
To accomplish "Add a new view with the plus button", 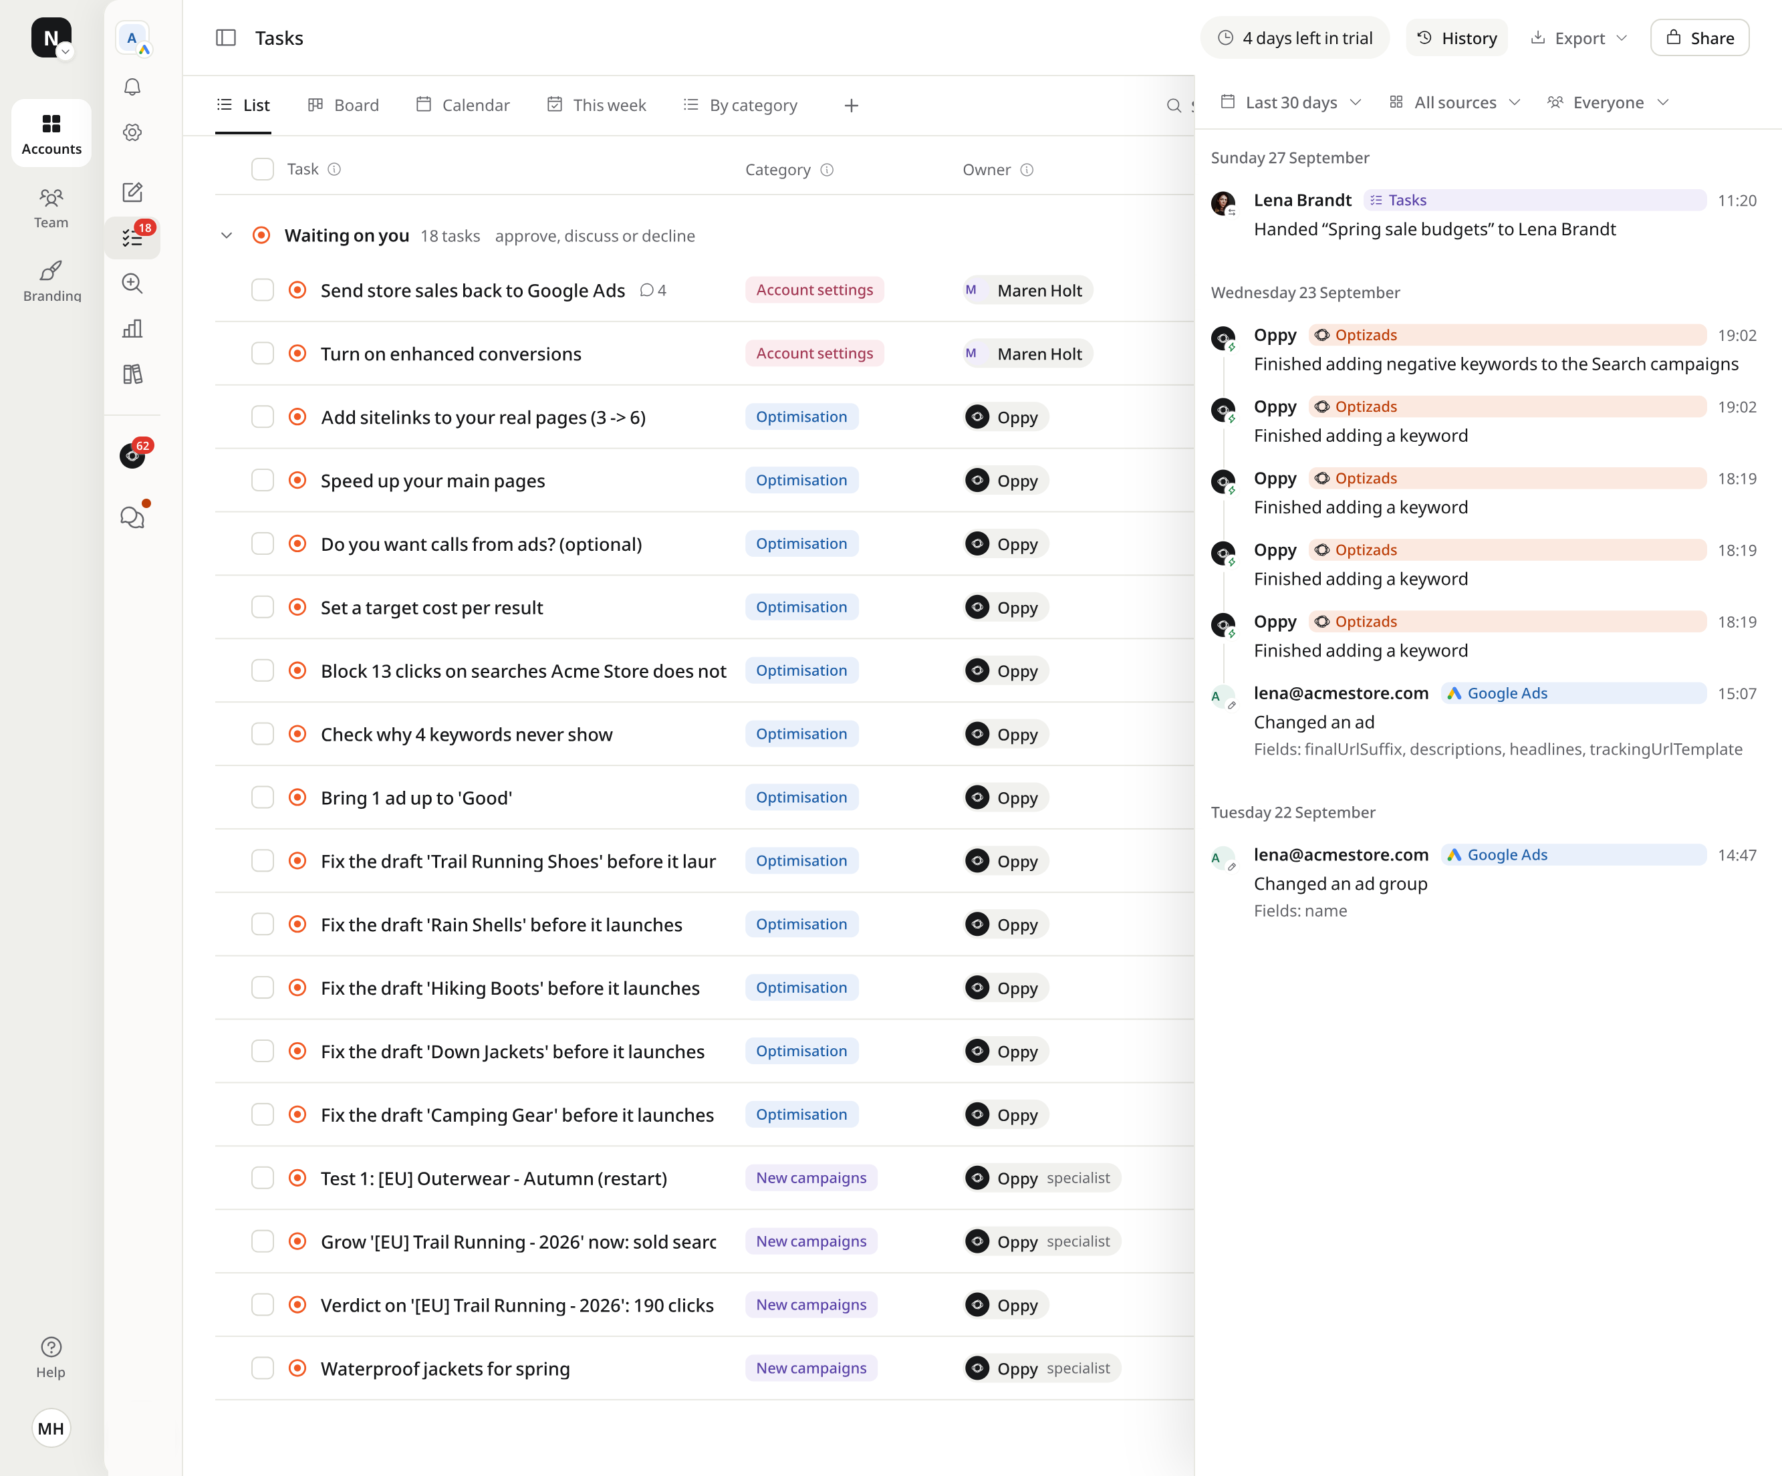I will (851, 105).
